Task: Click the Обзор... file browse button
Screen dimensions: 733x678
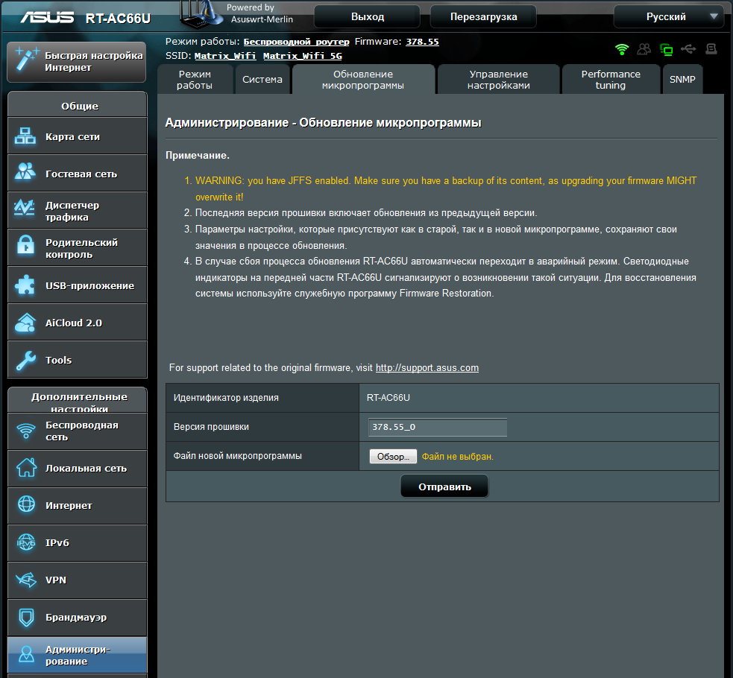Action: point(393,456)
